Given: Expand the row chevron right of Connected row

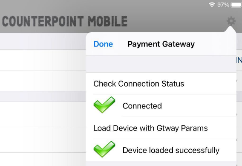Looking at the screenshot, I should (x=237, y=114).
